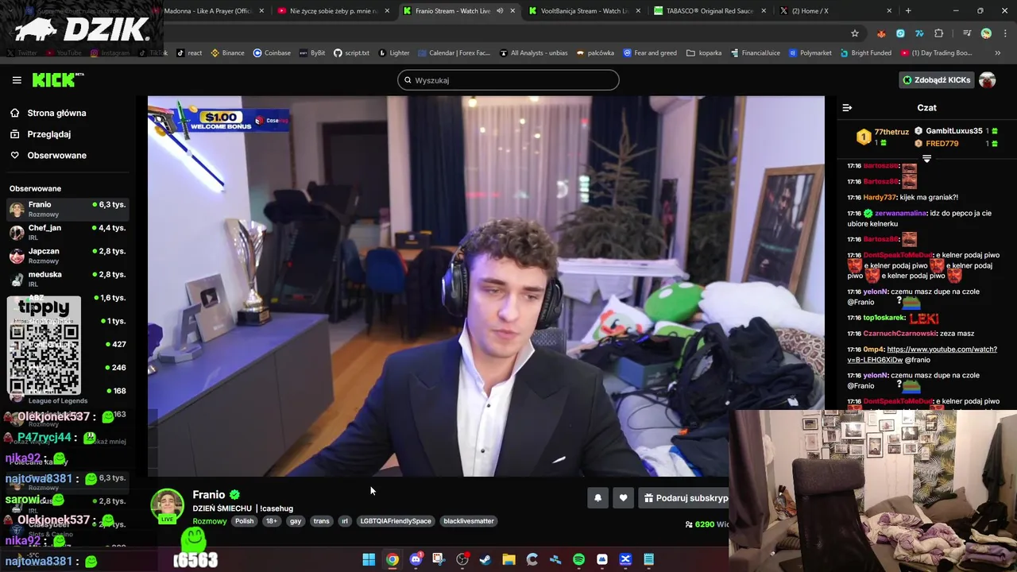Open the Polymarket bookmark
1017x572 pixels.
pyautogui.click(x=810, y=53)
